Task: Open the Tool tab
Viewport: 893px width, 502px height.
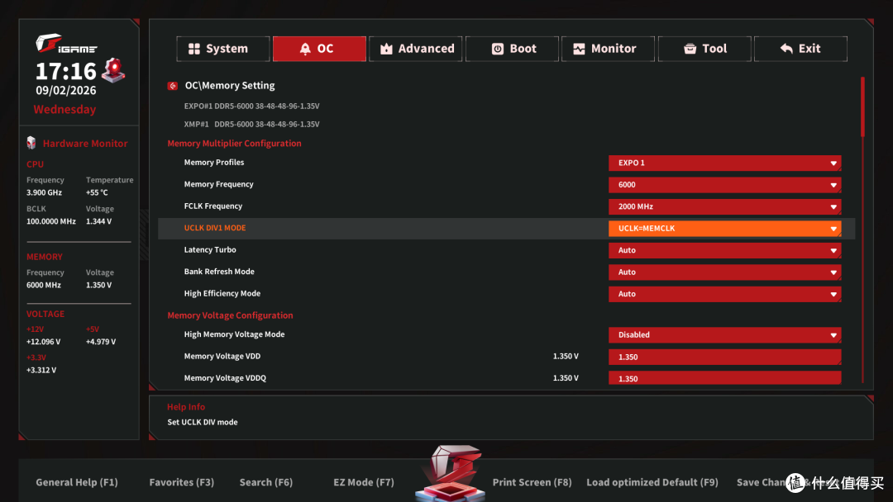Action: point(704,49)
